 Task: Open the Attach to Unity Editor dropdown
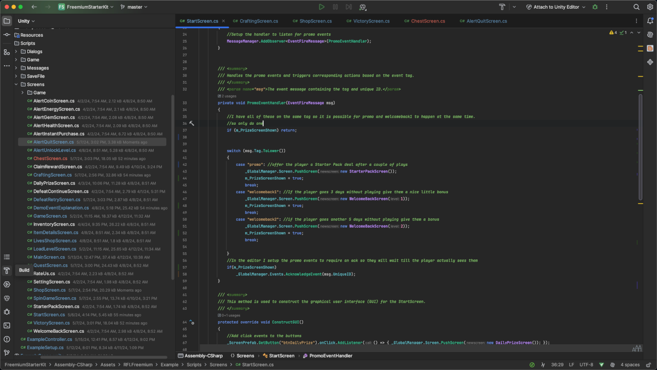tap(556, 7)
